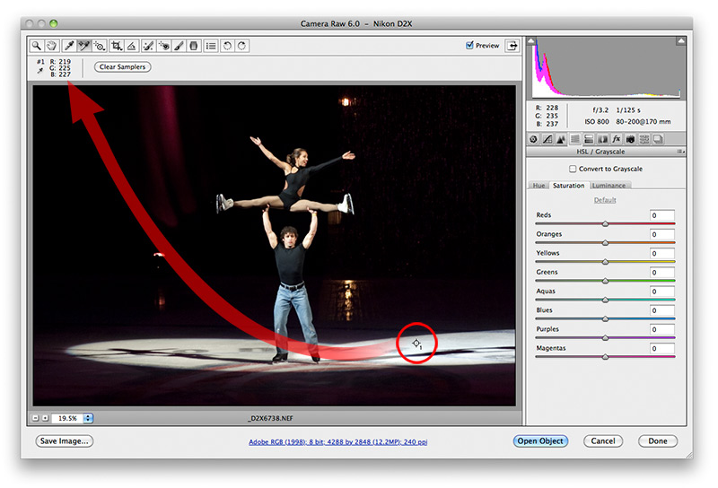
Task: Select the Red Eye Removal tool
Action: coord(163,46)
